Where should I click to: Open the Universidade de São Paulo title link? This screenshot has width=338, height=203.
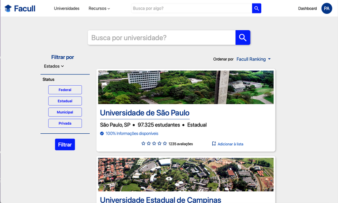point(145,113)
